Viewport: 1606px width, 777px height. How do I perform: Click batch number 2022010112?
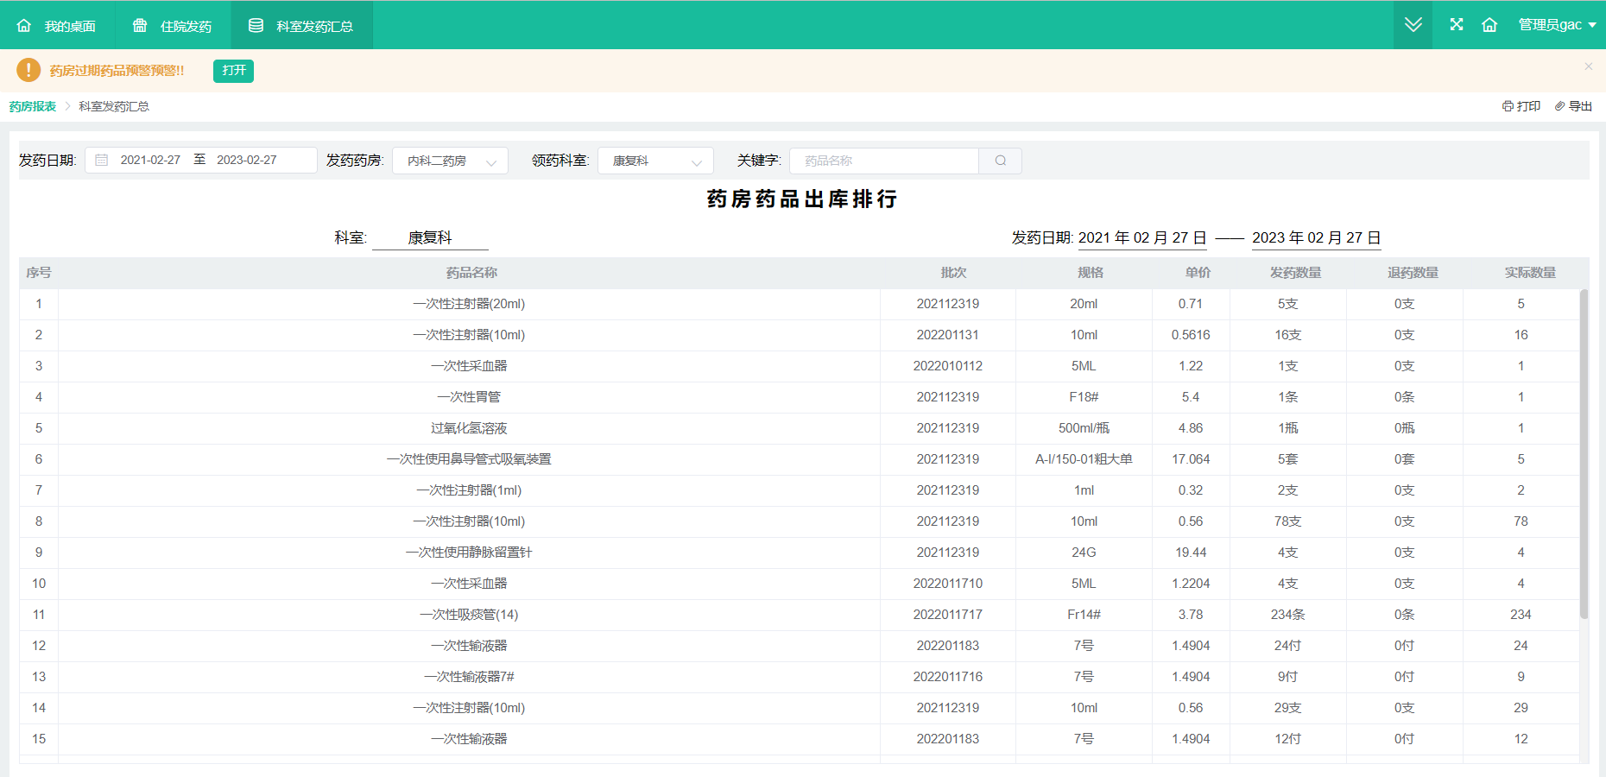coord(948,366)
